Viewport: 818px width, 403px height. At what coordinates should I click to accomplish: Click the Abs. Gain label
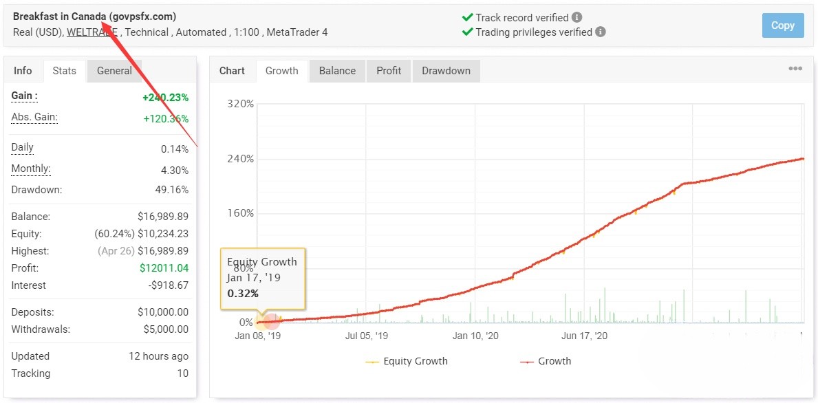tap(34, 118)
